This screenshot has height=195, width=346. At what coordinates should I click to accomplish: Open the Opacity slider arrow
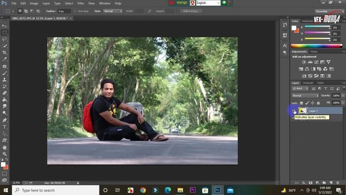coord(343,96)
